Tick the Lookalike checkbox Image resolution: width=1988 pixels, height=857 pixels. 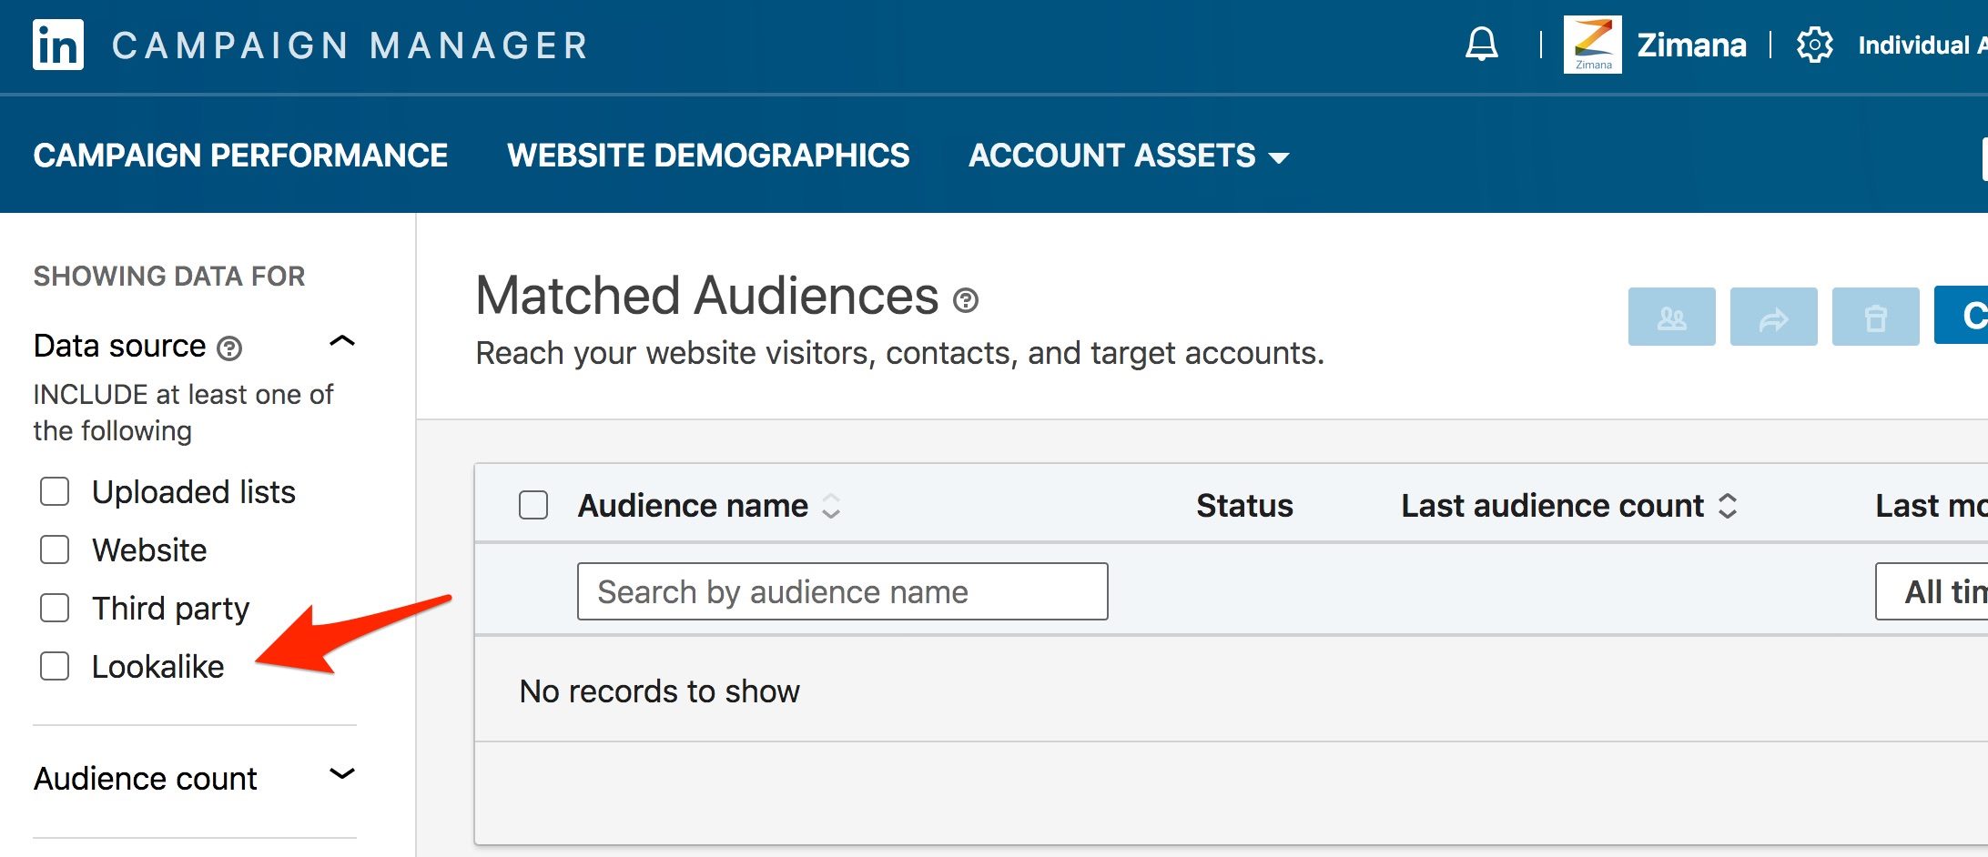click(55, 667)
